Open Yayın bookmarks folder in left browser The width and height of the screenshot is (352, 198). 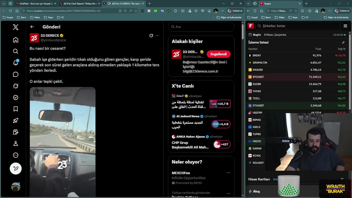(48, 17)
